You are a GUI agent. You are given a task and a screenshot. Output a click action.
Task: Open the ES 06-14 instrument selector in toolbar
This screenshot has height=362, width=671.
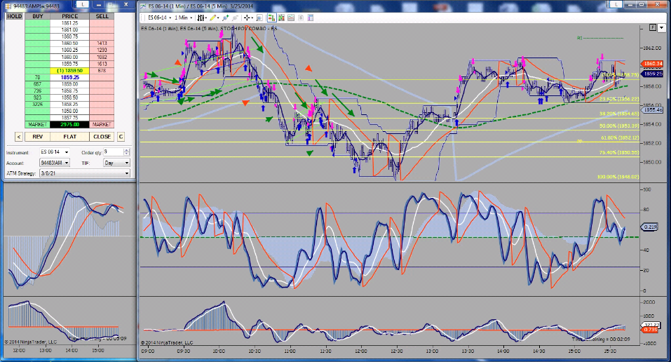[x=160, y=18]
